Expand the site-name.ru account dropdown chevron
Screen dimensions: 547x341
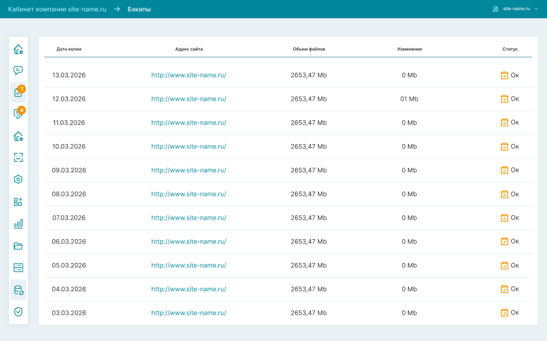(536, 9)
